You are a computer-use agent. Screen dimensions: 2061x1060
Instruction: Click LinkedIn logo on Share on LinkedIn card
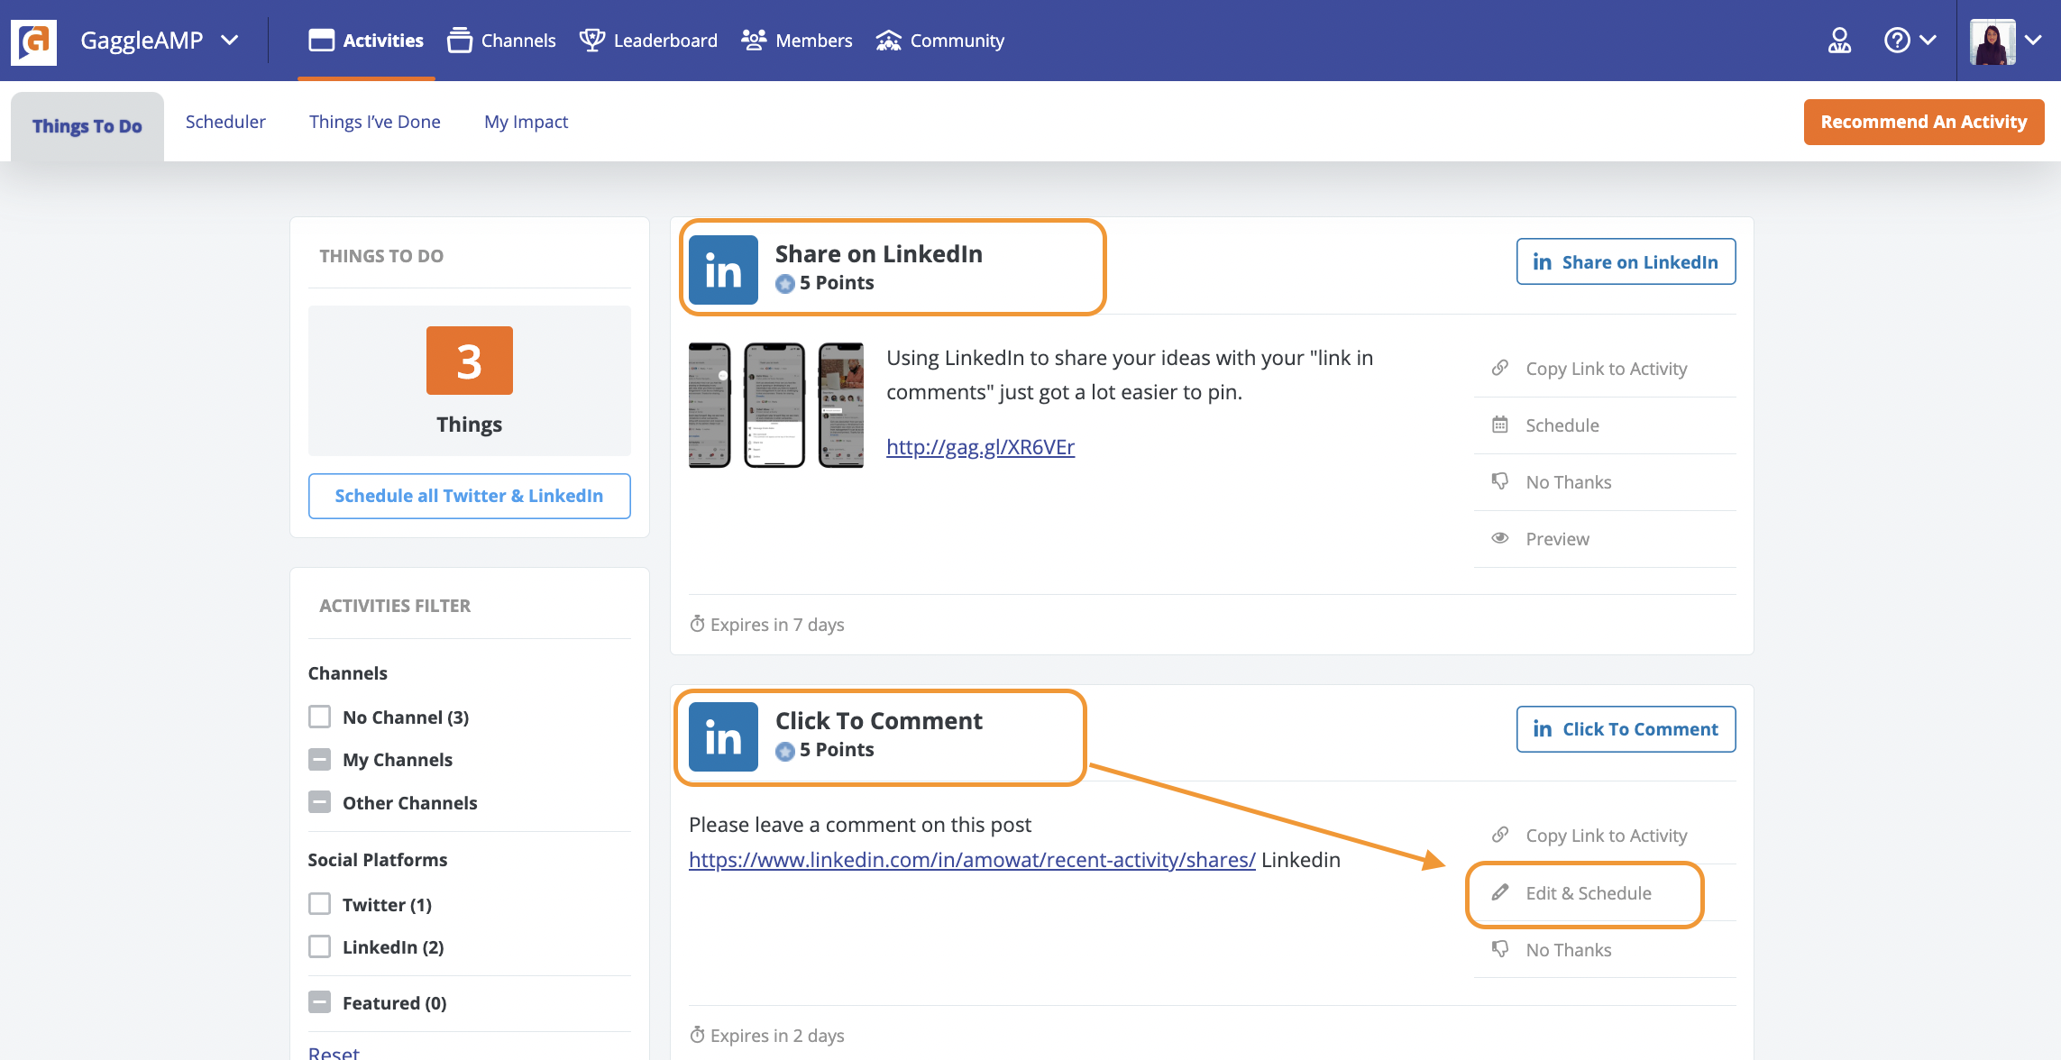click(723, 270)
